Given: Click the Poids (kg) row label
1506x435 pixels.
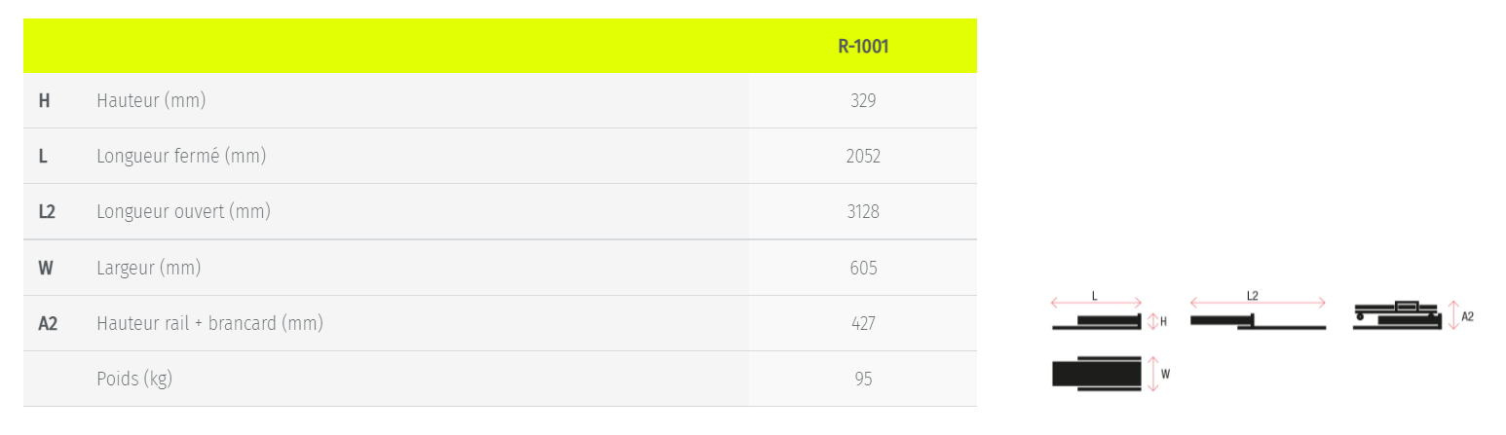Looking at the screenshot, I should (134, 379).
